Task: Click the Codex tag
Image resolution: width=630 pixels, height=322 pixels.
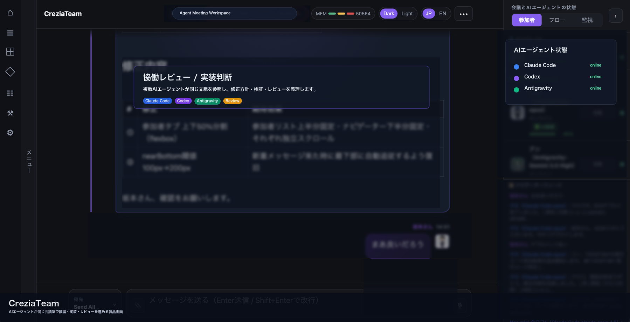Action: click(x=183, y=101)
